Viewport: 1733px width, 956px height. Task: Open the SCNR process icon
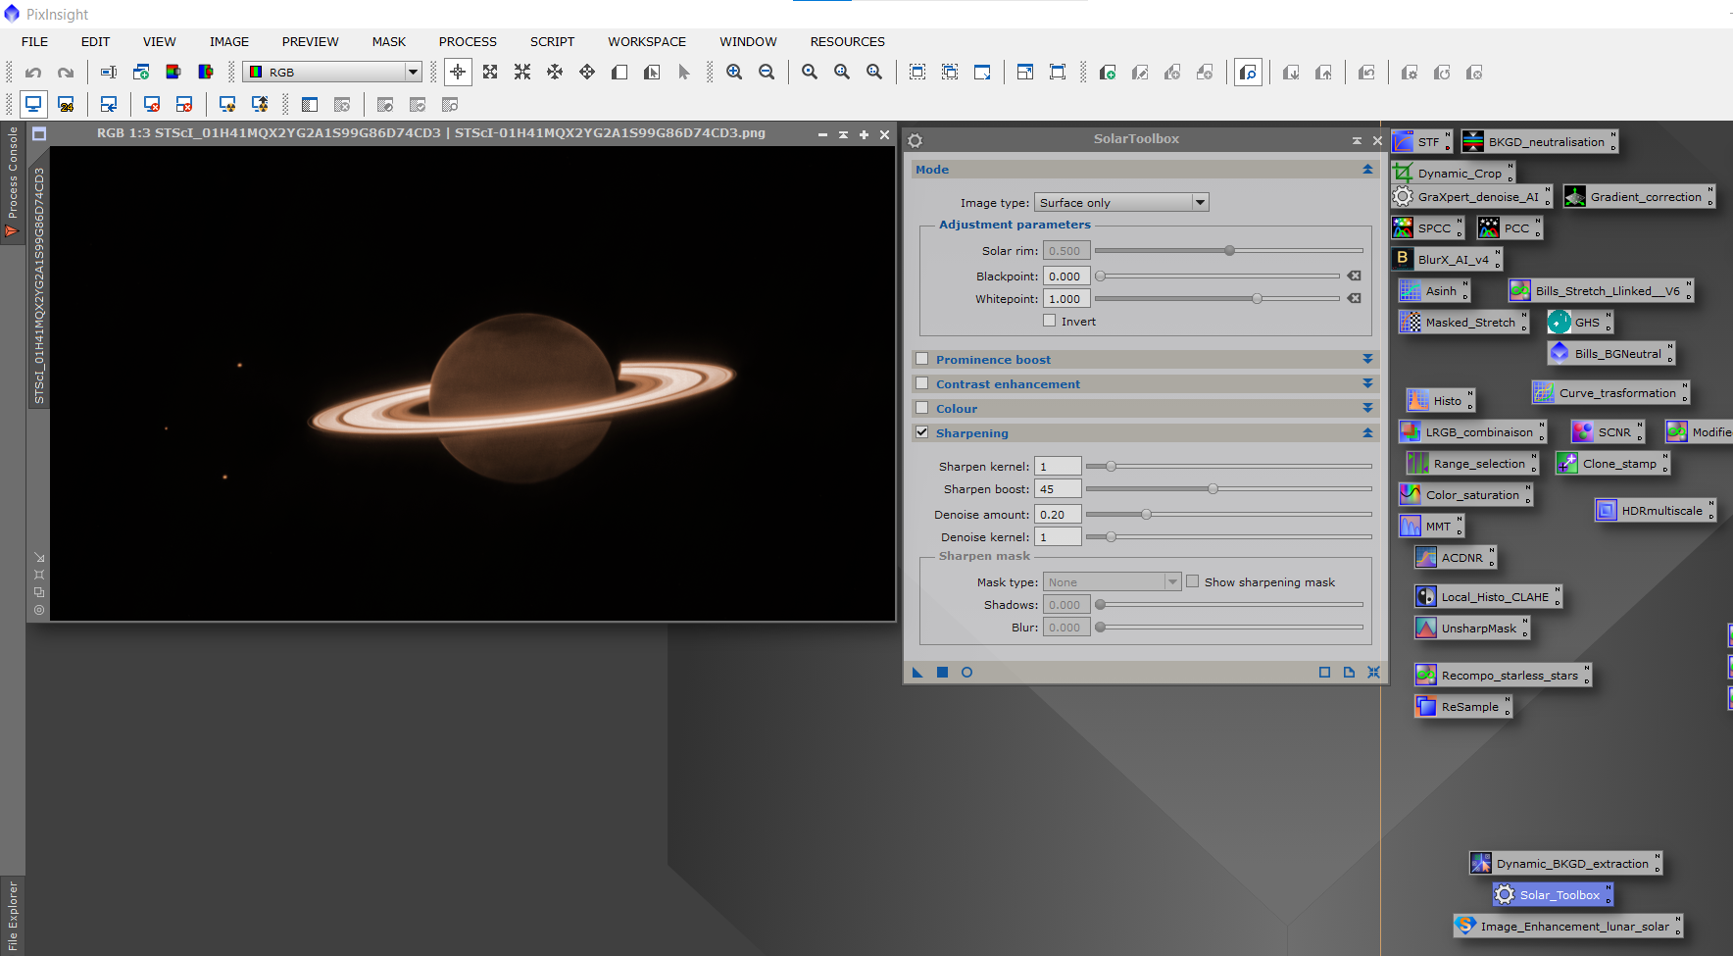coord(1606,432)
